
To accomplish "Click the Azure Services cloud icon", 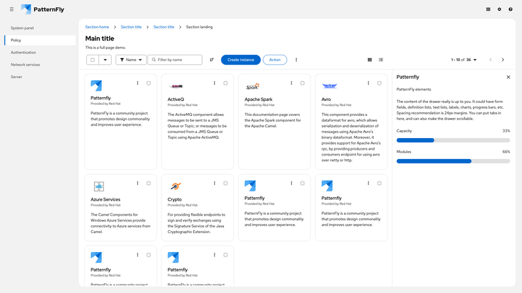I will (x=99, y=186).
